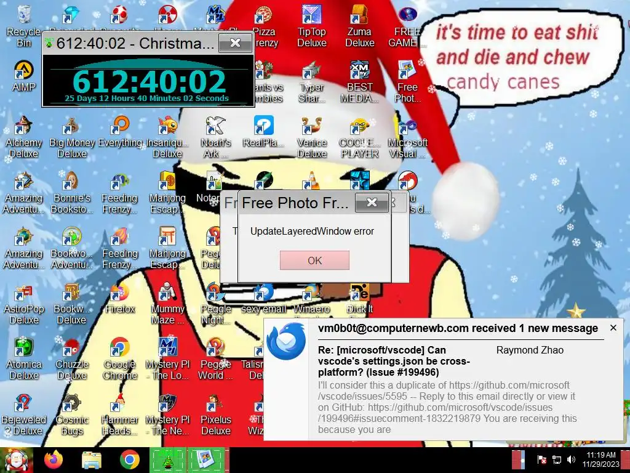630x473 pixels.
Task: Launch Peggle Nights shortcut
Action: (x=216, y=304)
